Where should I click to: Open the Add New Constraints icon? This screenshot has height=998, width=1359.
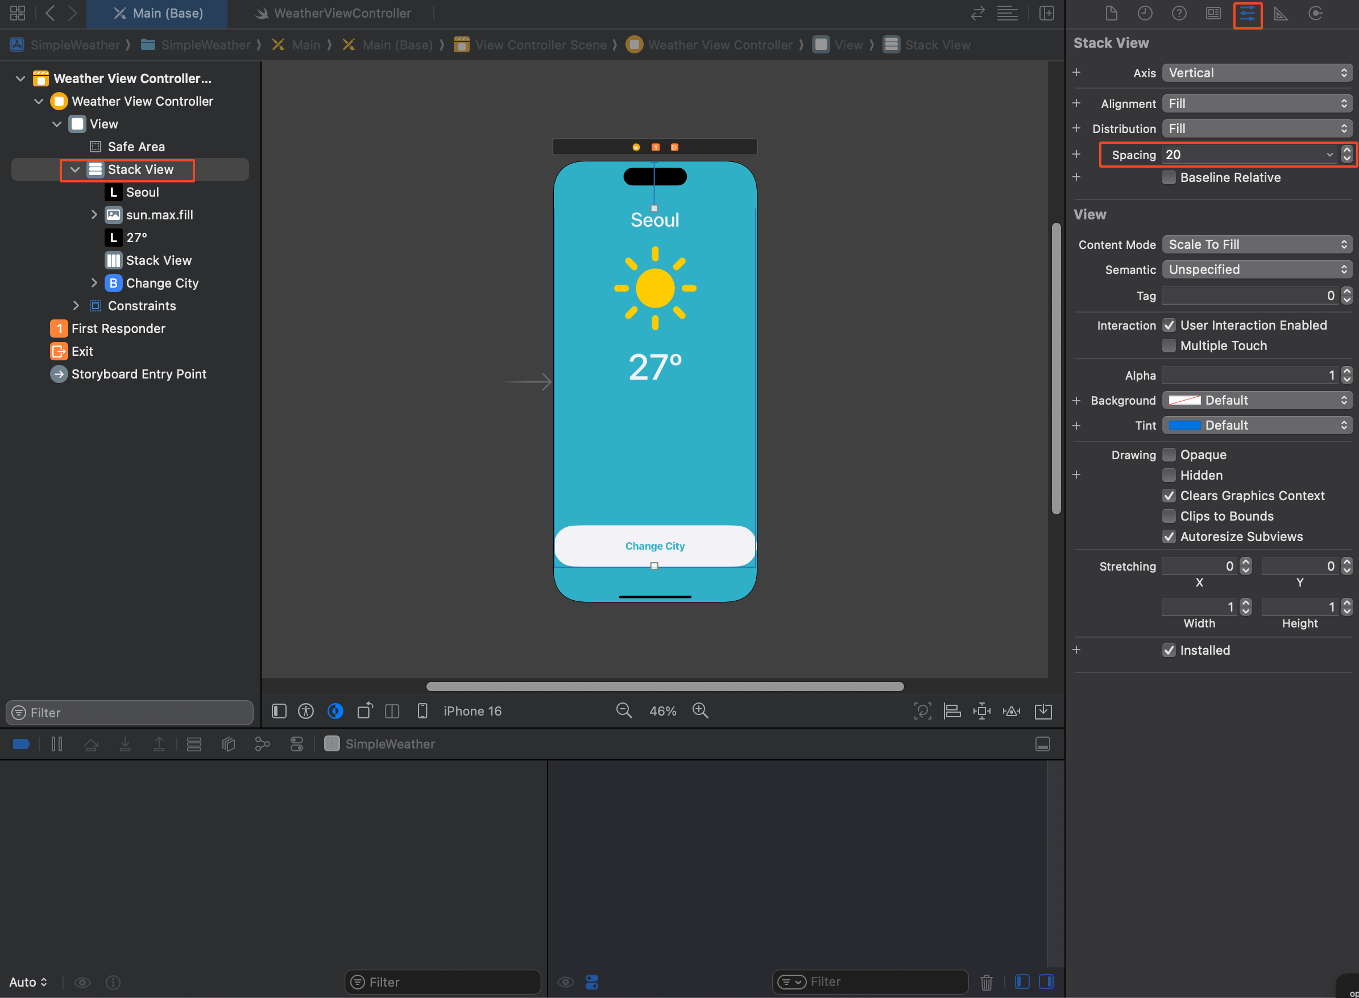[x=982, y=711]
